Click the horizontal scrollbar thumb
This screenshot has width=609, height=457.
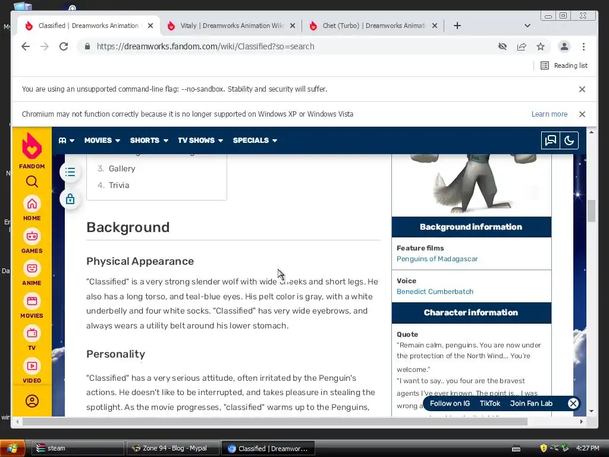[x=275, y=422]
